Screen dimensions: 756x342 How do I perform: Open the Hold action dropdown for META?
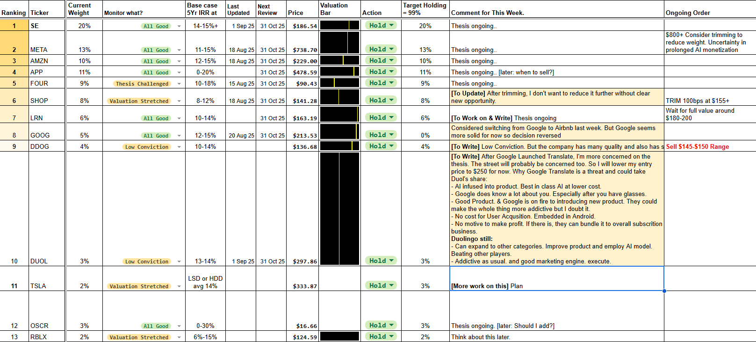click(381, 49)
